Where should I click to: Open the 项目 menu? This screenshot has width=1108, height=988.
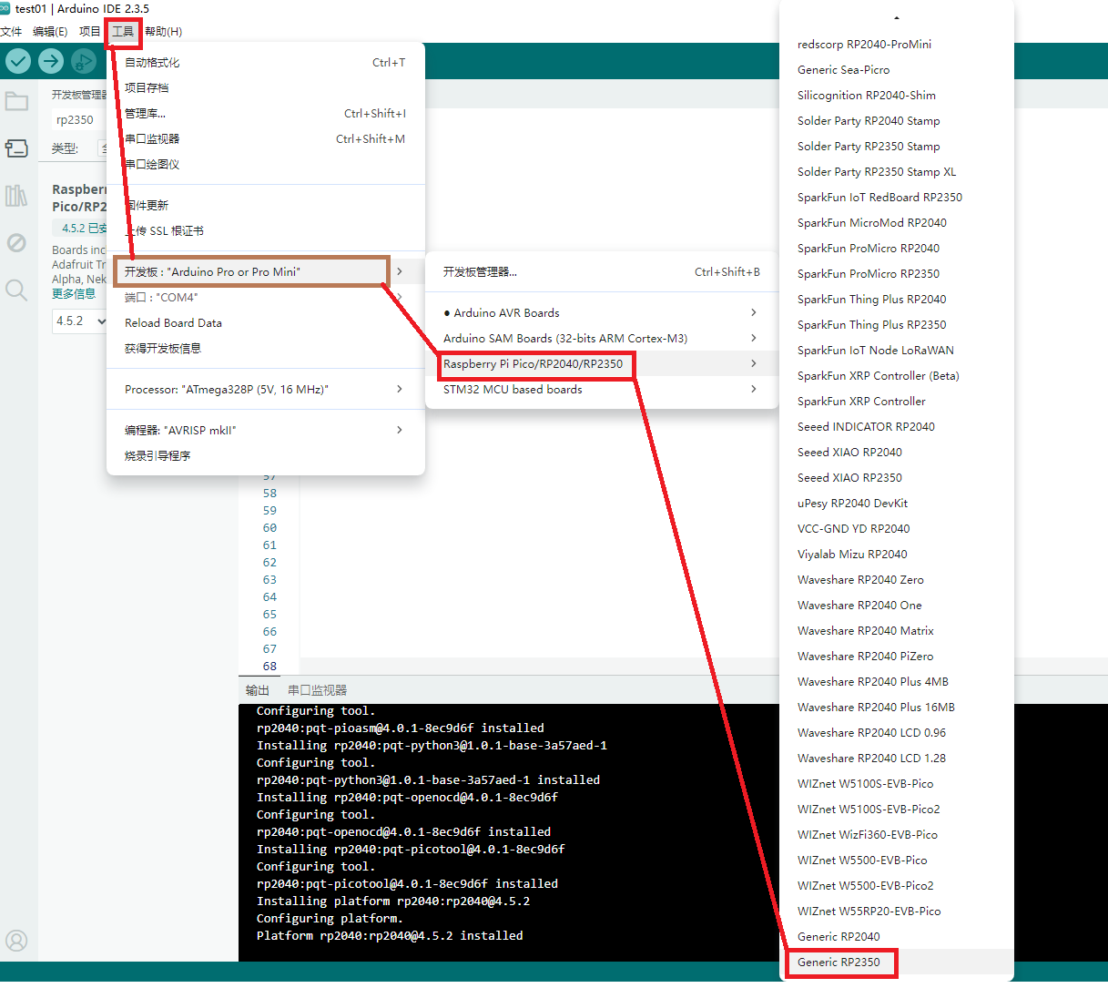(89, 31)
